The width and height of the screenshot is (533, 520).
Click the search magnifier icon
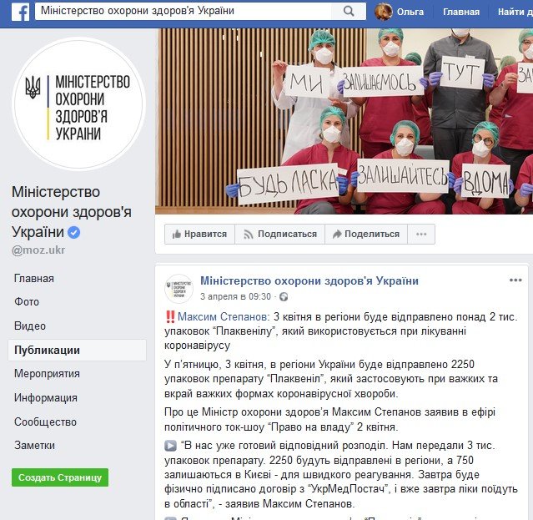tap(349, 11)
